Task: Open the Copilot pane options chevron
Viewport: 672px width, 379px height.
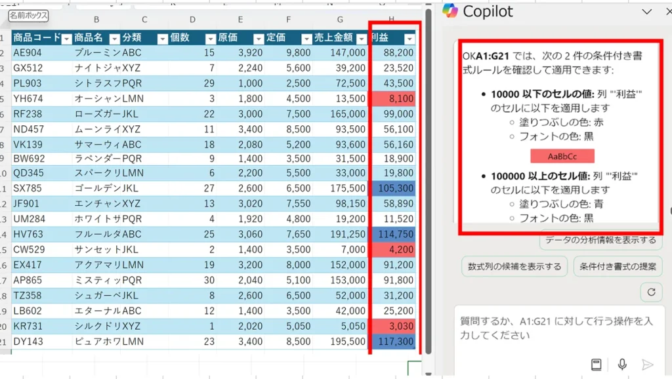Action: click(x=647, y=11)
